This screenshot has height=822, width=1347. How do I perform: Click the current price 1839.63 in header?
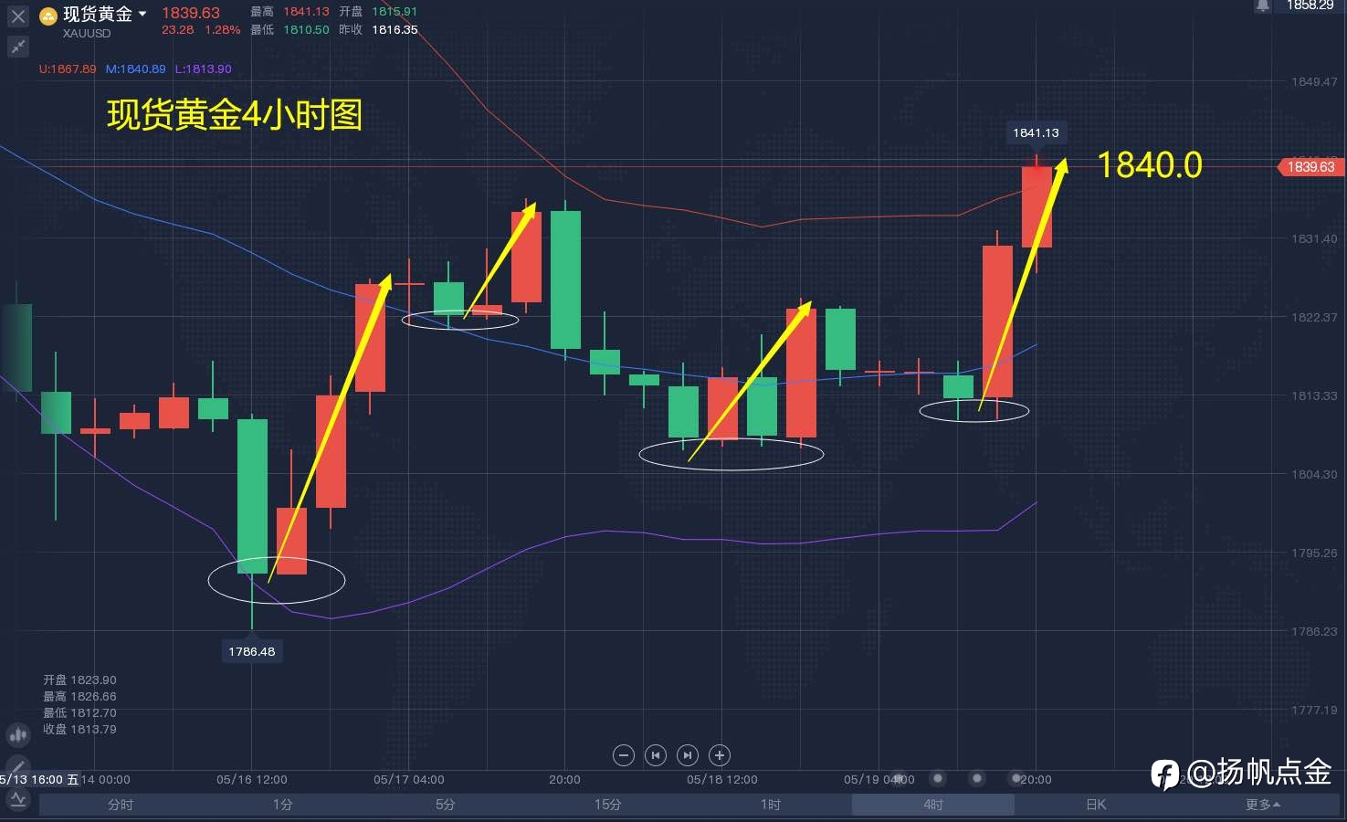coord(191,13)
